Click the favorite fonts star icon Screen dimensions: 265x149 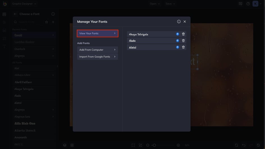coord(47,22)
